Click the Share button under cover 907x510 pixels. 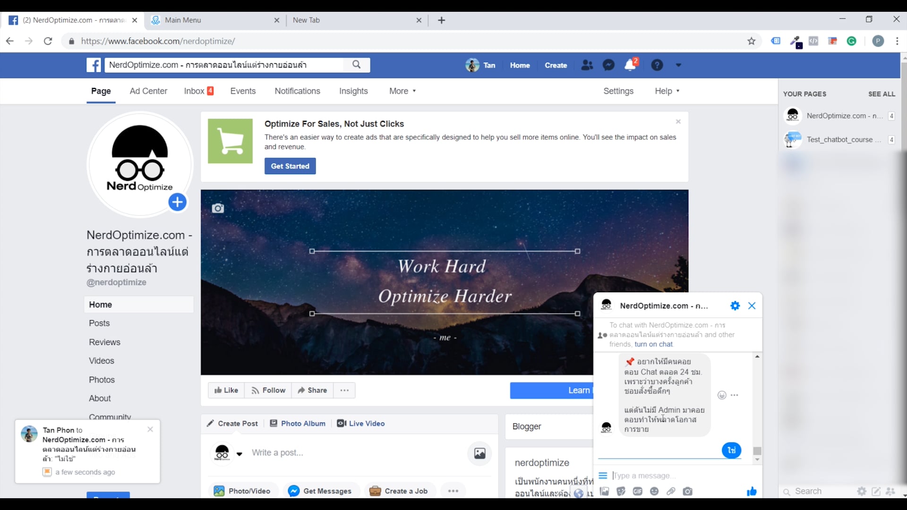[x=312, y=391]
